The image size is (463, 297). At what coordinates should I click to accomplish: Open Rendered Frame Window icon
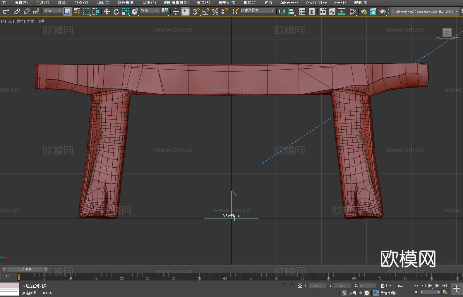point(373,11)
